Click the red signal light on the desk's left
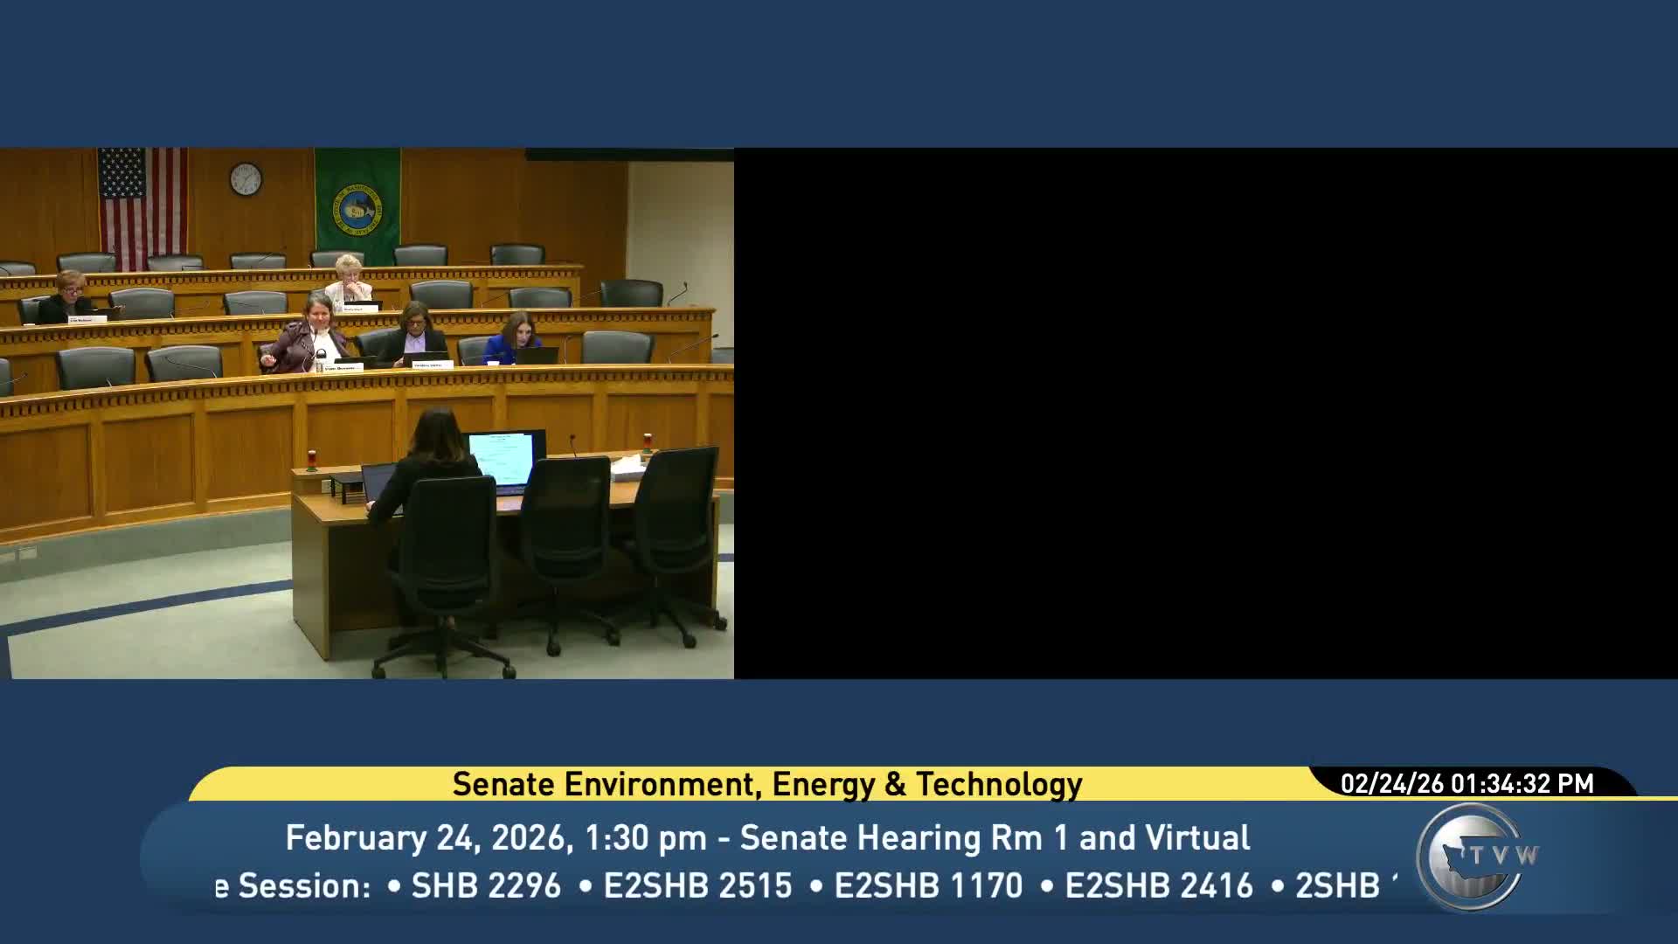The width and height of the screenshot is (1678, 944). pos(311,460)
